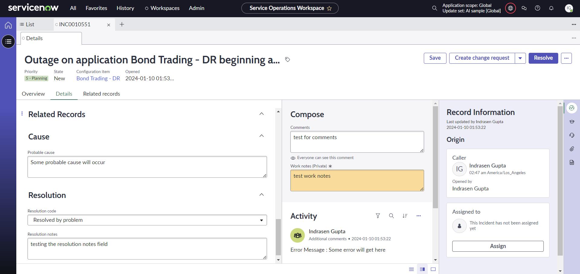The width and height of the screenshot is (580, 274).
Task: Collapse the Cause section
Action: [x=262, y=136]
